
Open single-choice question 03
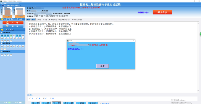8,36
